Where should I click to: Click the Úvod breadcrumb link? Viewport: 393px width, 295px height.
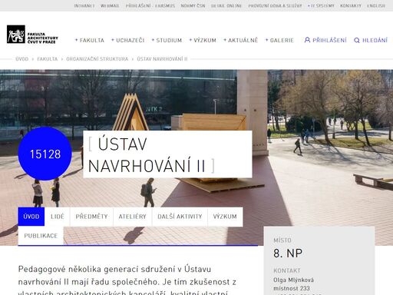pos(22,59)
